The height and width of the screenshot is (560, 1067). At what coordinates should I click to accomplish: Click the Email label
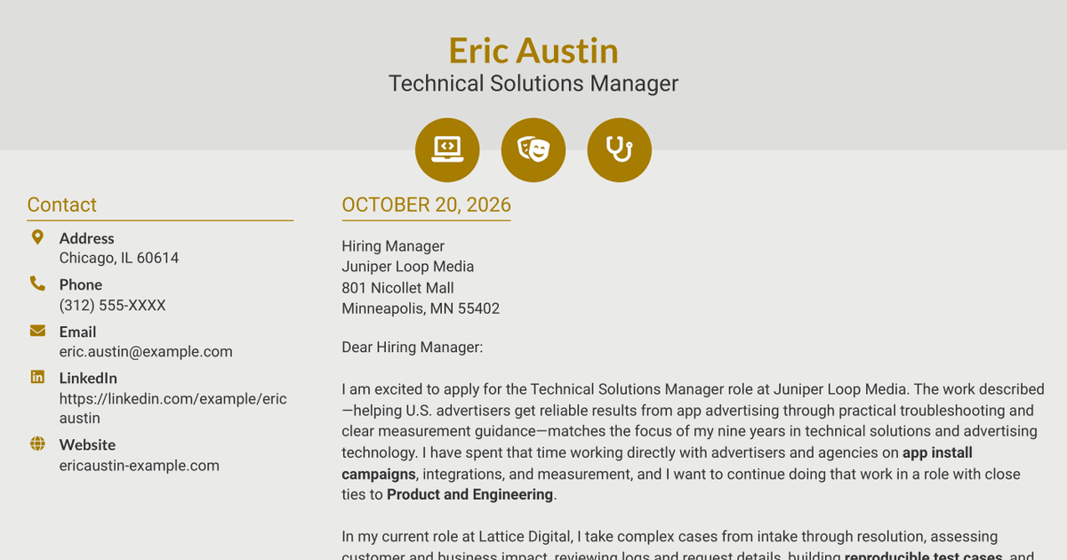point(78,332)
